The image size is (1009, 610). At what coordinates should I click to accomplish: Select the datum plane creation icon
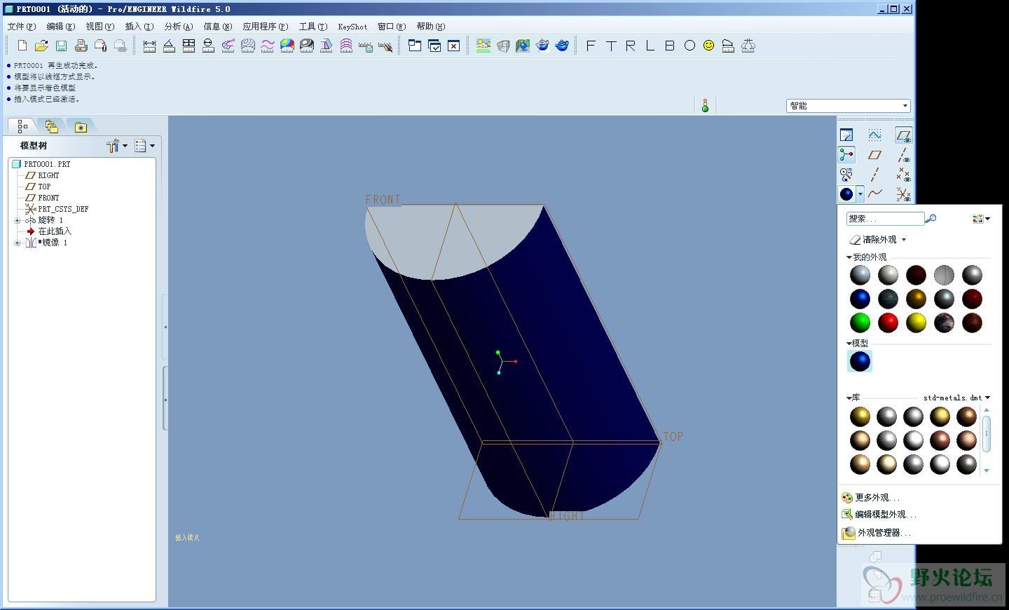coord(874,154)
